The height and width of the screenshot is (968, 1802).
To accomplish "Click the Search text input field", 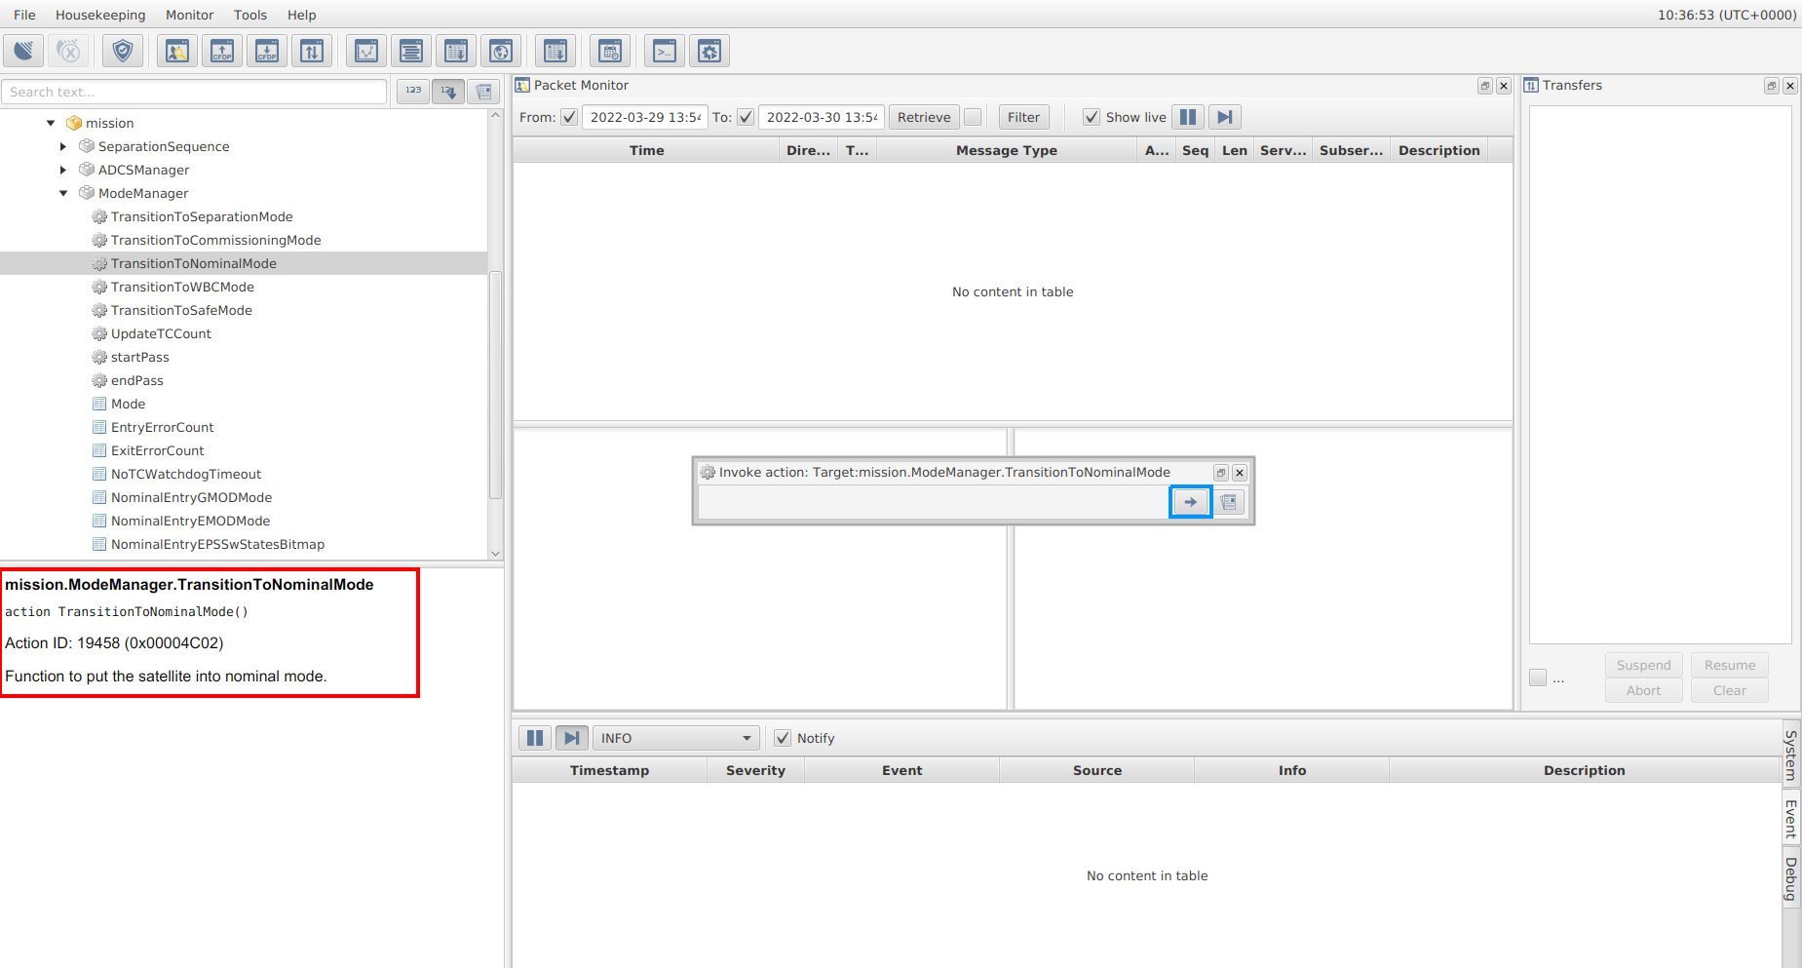I will (x=194, y=92).
